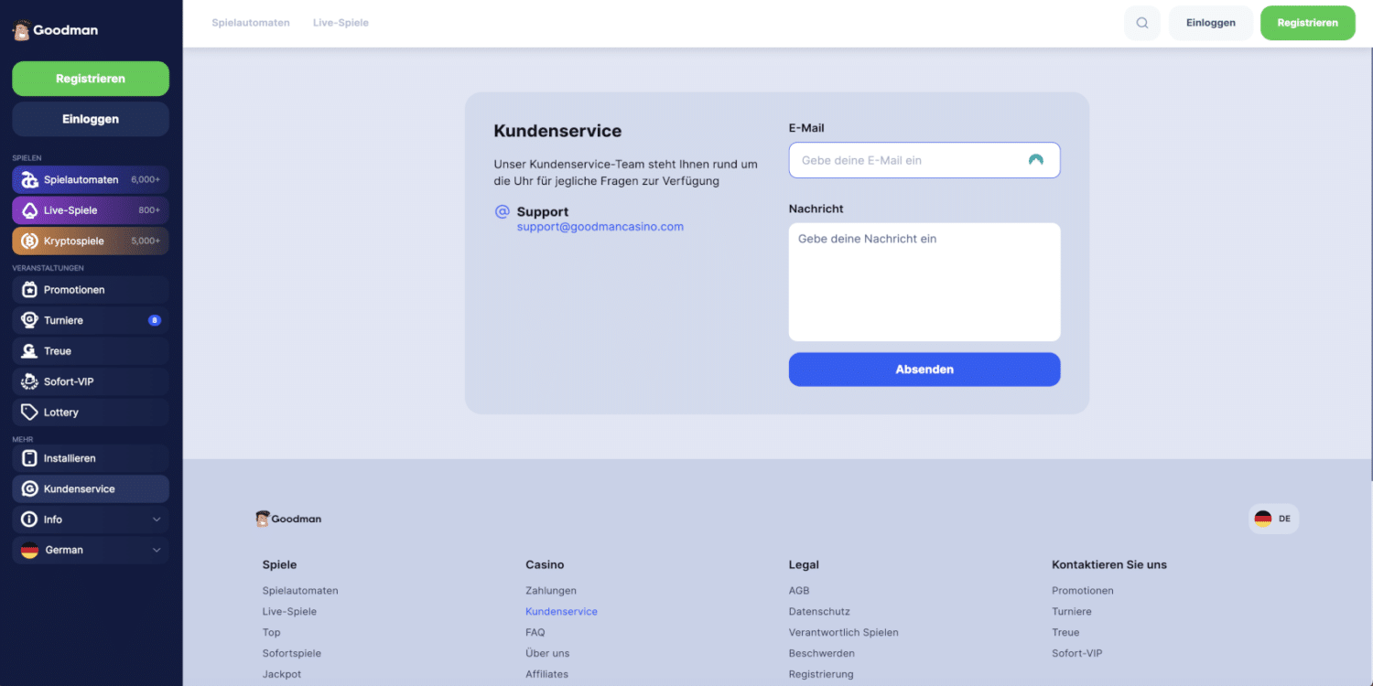1373x686 pixels.
Task: Click into the Nachricht message textarea
Action: 924,282
